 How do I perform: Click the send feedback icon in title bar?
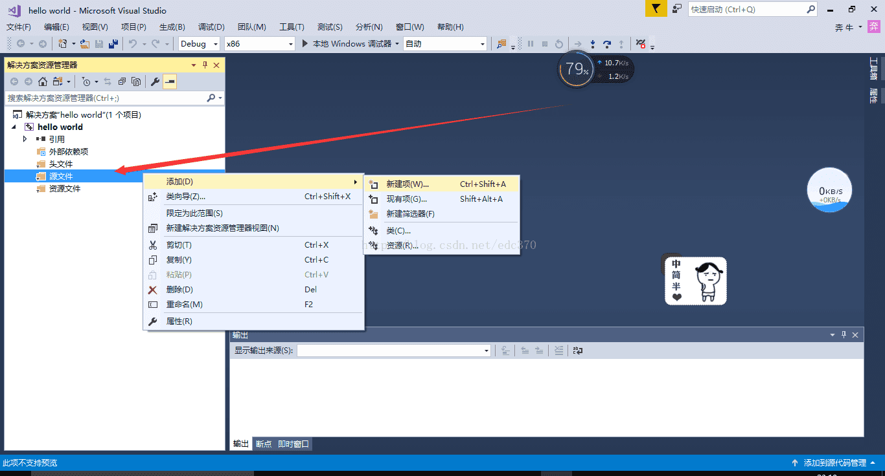677,9
